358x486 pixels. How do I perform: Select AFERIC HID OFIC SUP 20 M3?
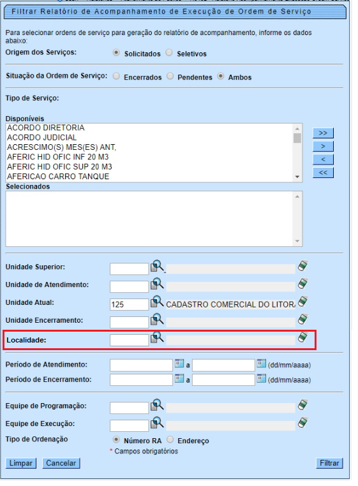click(x=59, y=166)
